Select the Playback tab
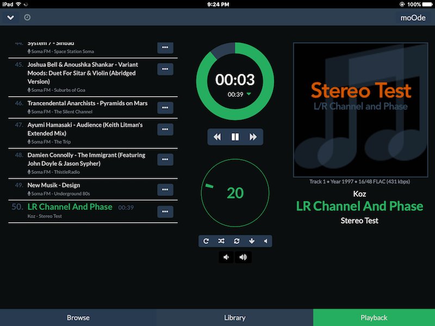Viewport: 435px width, 326px height. pos(374,318)
